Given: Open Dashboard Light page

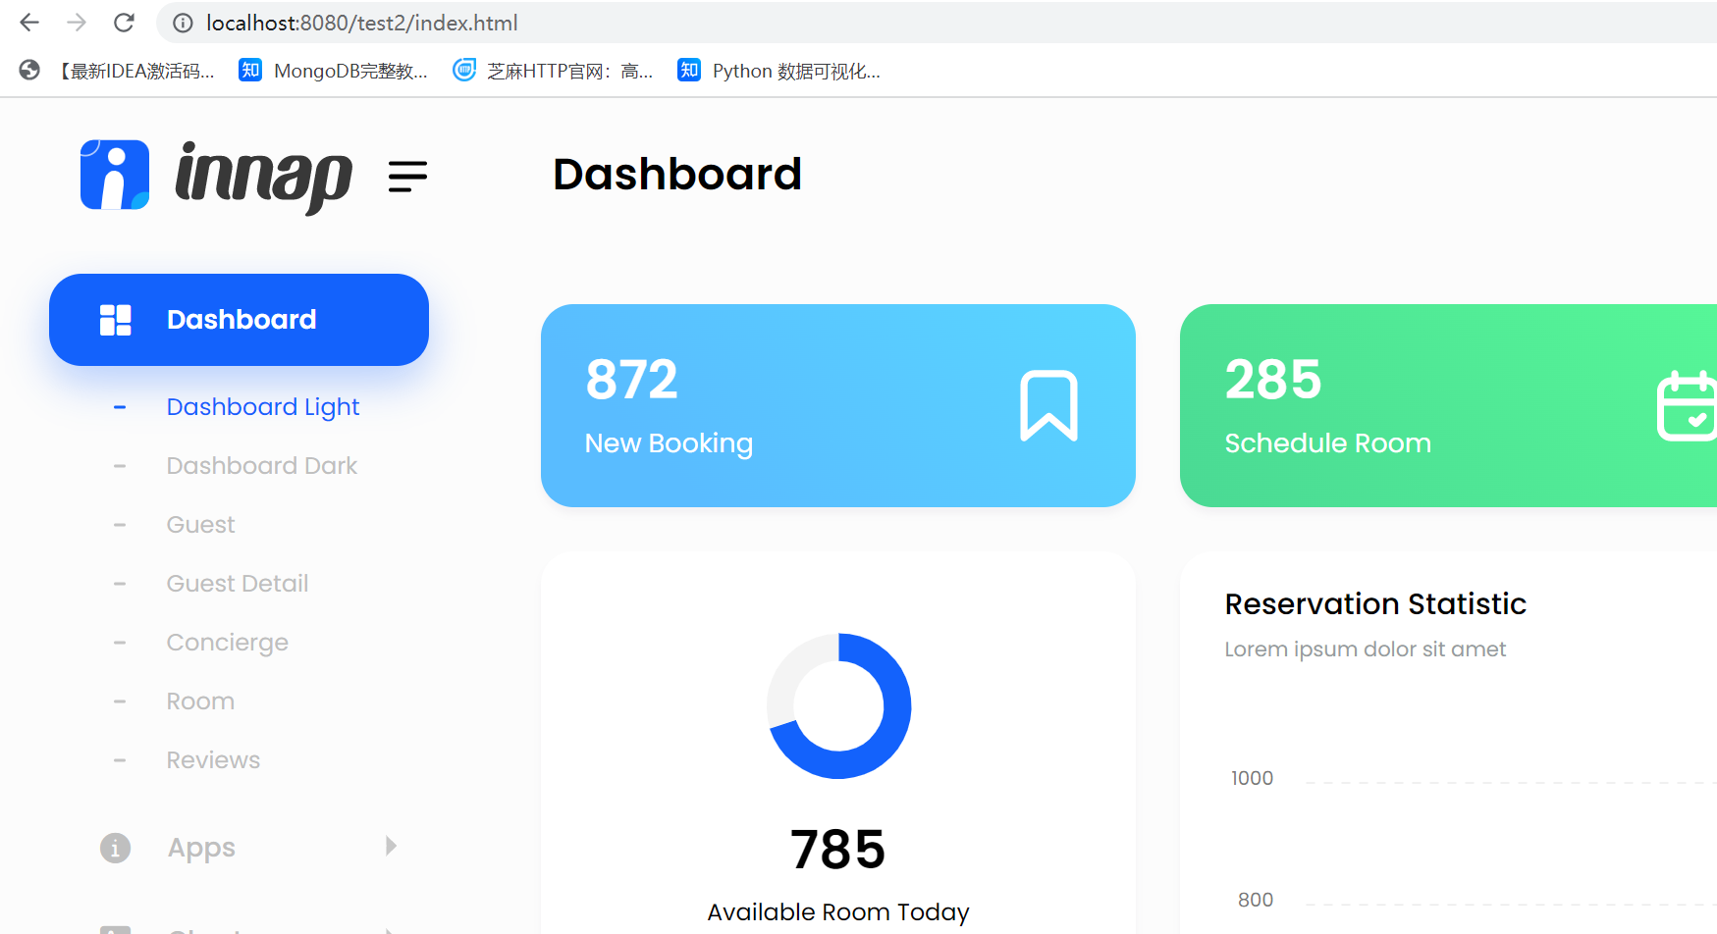Looking at the screenshot, I should click(263, 407).
